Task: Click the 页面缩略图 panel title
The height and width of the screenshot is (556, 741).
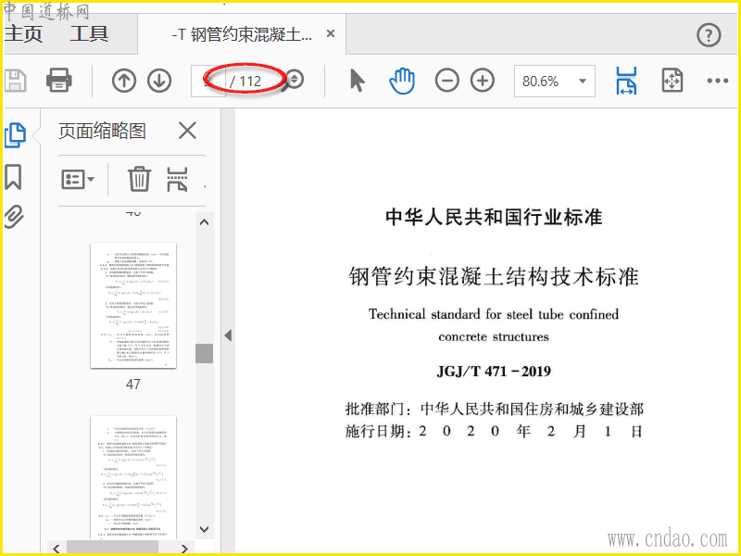Action: click(x=102, y=131)
